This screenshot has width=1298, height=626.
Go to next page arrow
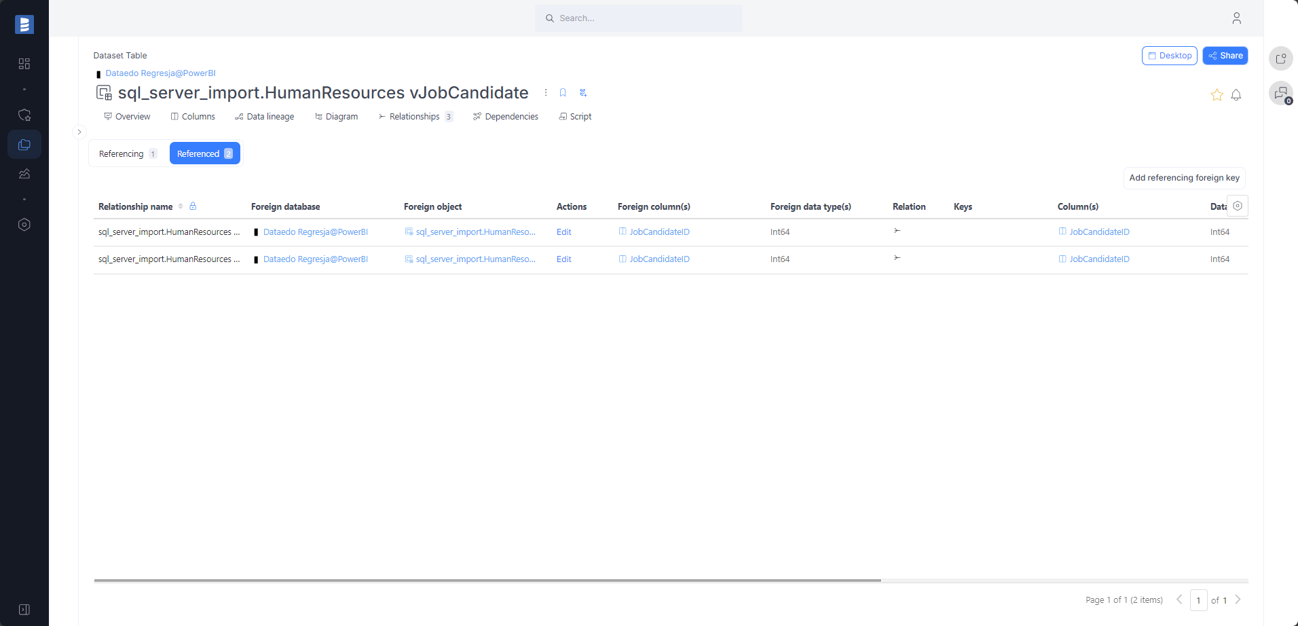click(1238, 600)
